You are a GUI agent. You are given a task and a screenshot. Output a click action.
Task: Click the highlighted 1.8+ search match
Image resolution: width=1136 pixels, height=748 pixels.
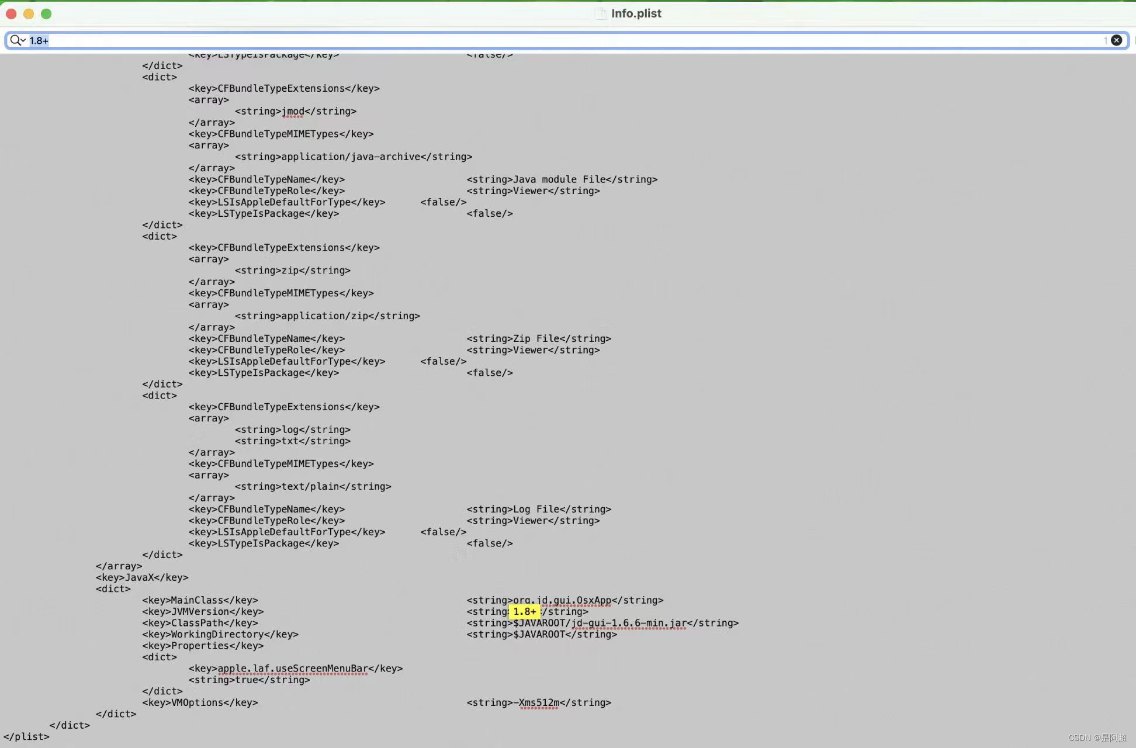pos(524,611)
